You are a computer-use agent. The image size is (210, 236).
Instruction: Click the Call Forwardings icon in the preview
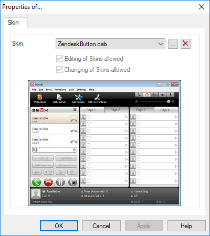tap(97, 97)
